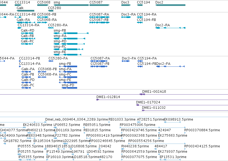
Task: Select the CG5194-RB transcript
Action: [140, 23]
